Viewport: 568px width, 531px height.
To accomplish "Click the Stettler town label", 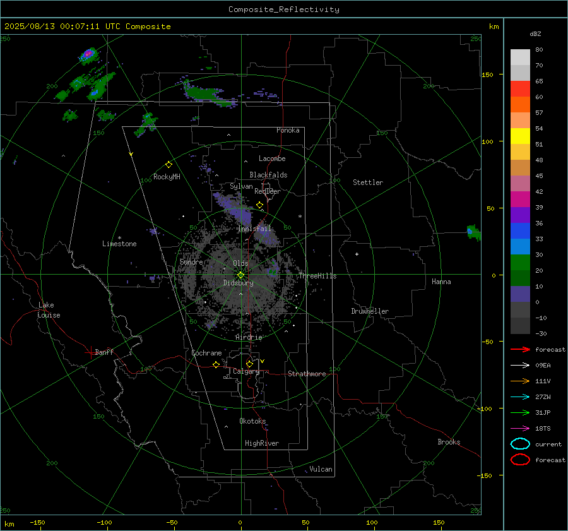I will tap(368, 182).
